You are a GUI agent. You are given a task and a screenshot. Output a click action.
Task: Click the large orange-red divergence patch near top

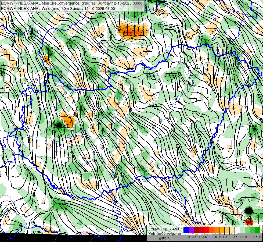[x=133, y=31]
